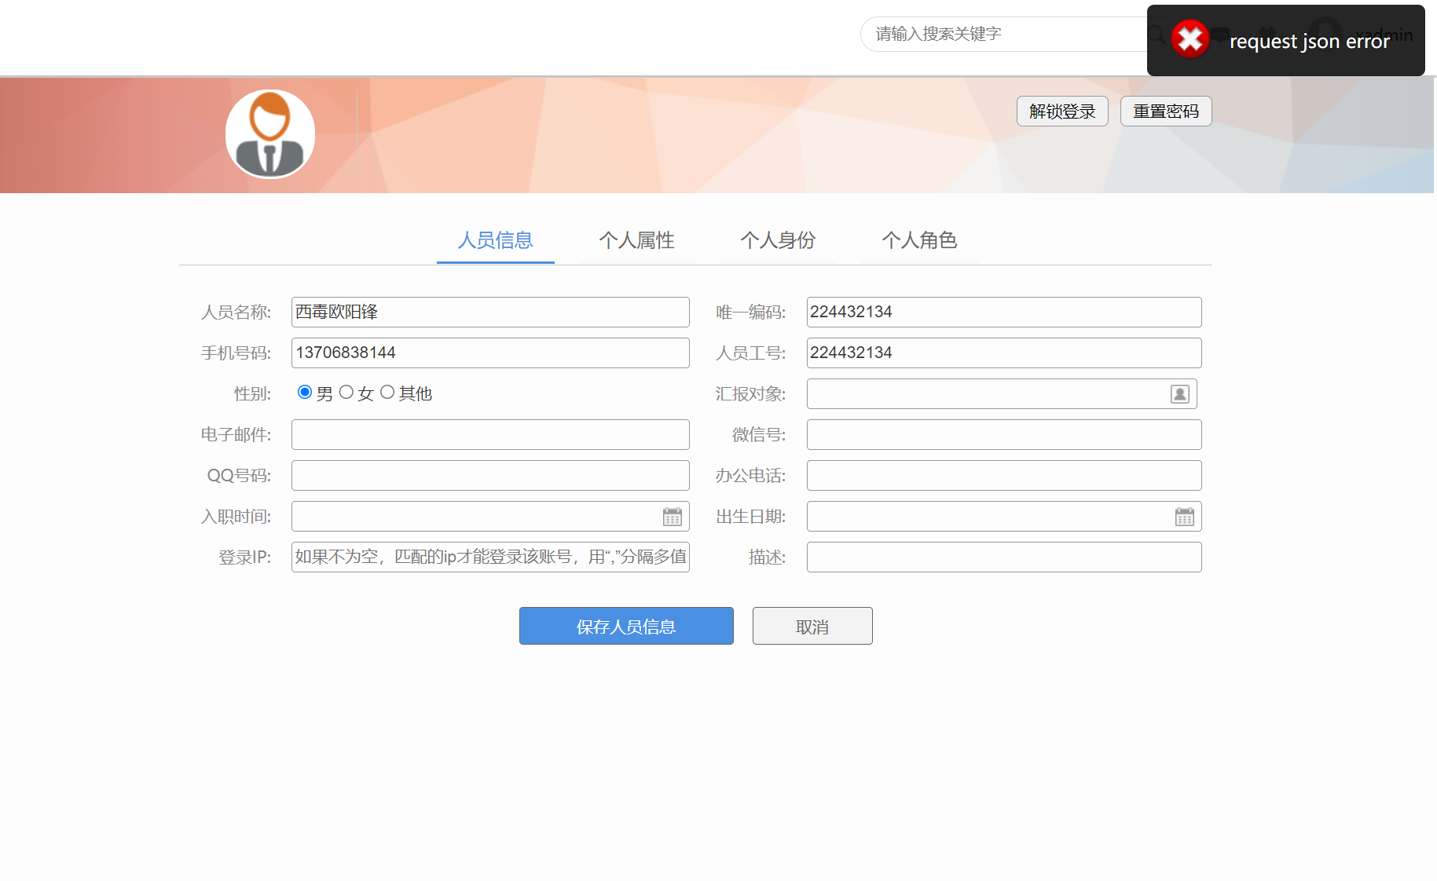Switch to the 个人角色 tab
The image size is (1437, 881).
pyautogui.click(x=920, y=240)
